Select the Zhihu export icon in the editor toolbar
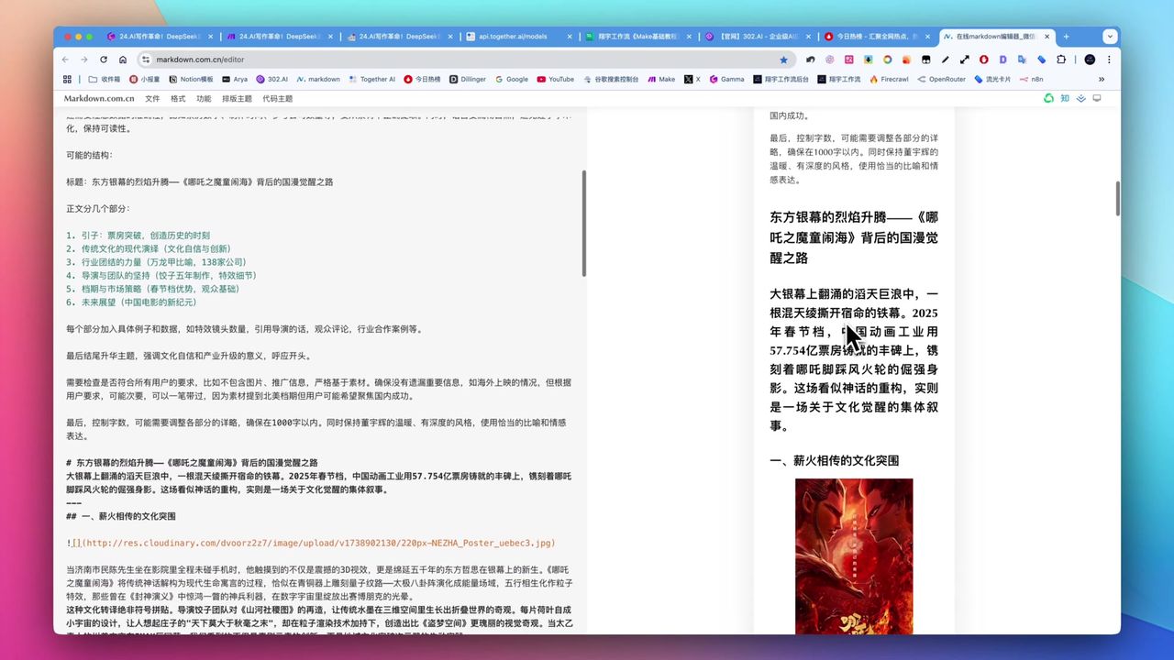The width and height of the screenshot is (1174, 660). coord(1065,98)
